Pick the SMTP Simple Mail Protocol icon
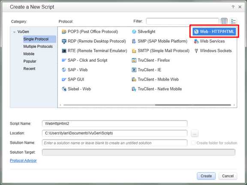Viewport: 247px width, 185px height. tap(134, 51)
